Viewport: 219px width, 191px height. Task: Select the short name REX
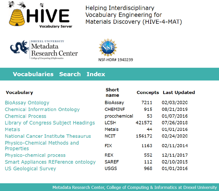point(109,155)
